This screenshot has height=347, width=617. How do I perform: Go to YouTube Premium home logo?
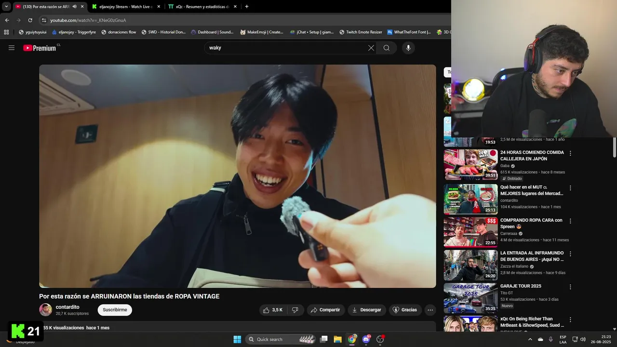[40, 48]
